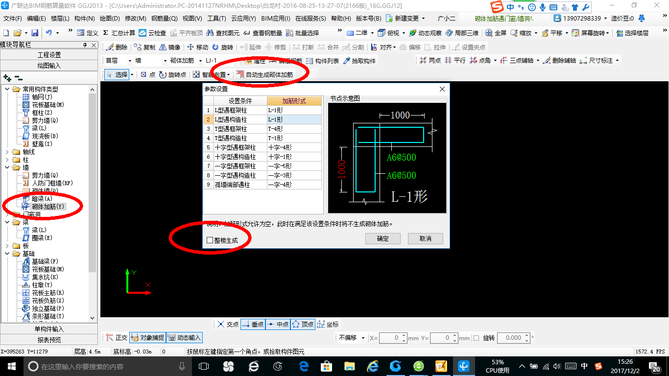
Task: Select 两点 two-point axis tool
Action: tap(430, 61)
